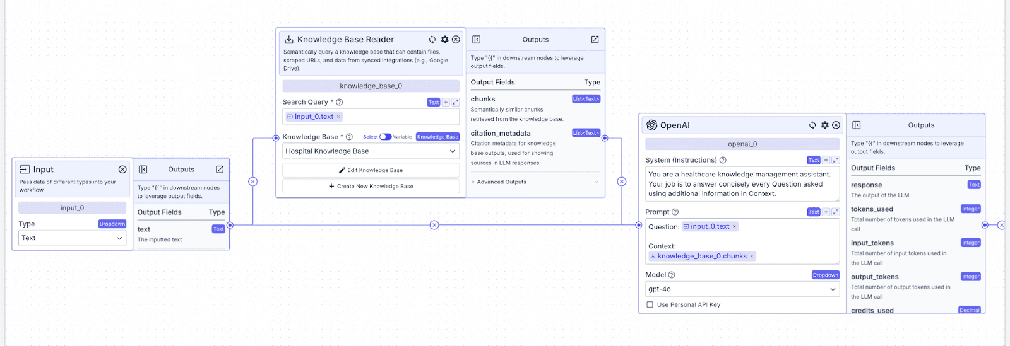Toggle Select/Variable switch for Knowledge Base

click(385, 137)
